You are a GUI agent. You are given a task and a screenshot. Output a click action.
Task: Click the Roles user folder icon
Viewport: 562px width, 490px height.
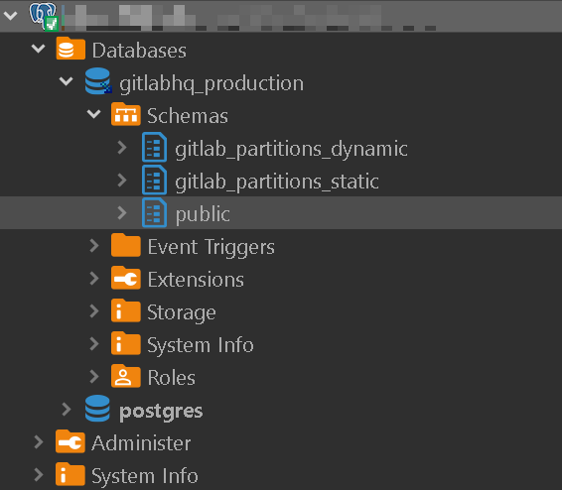point(125,376)
